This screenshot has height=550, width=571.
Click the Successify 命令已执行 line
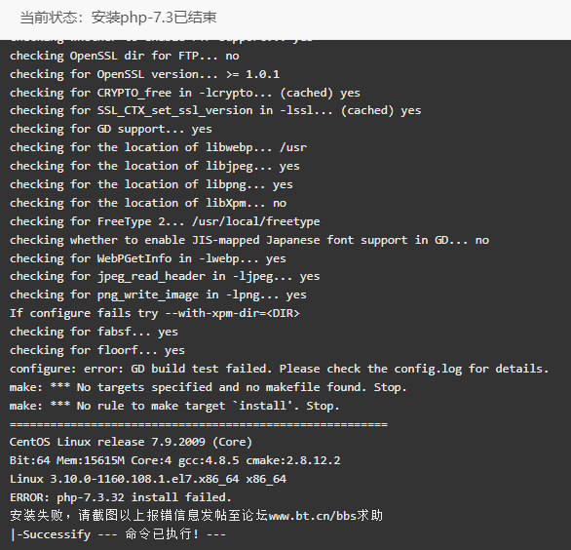118,534
